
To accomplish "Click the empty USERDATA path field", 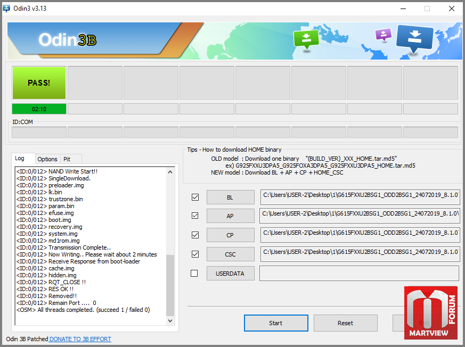I will click(359, 273).
